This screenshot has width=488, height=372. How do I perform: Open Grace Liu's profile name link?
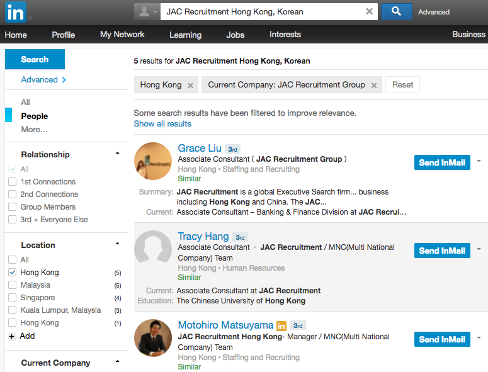tap(200, 149)
